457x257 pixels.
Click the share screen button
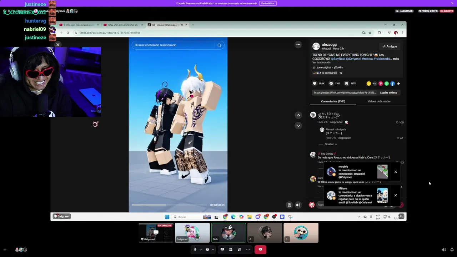click(x=222, y=250)
